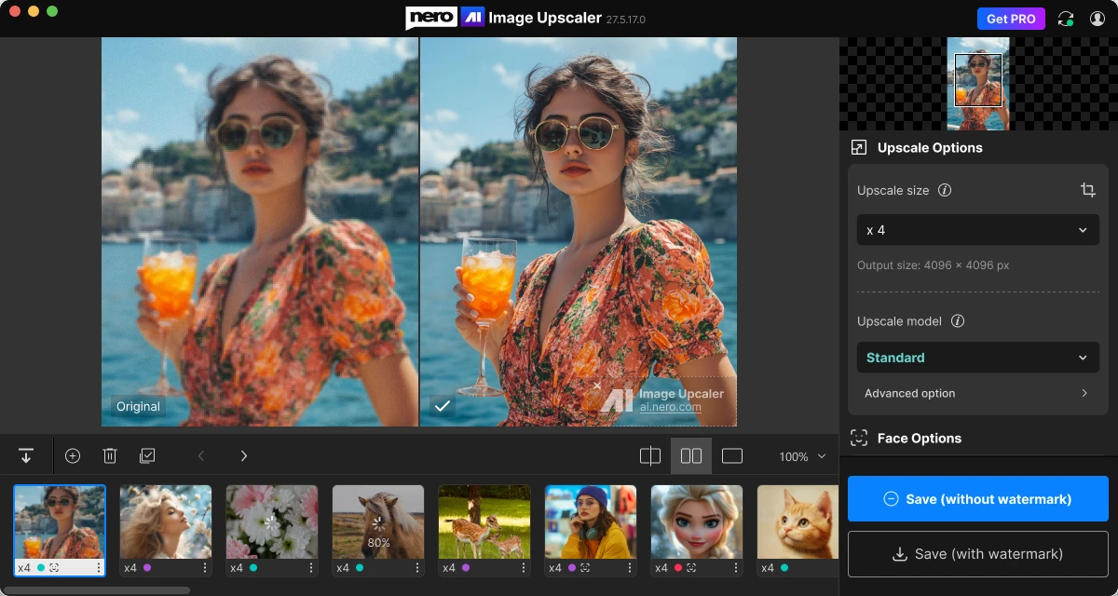Open the x 4 upscale size dropdown
The height and width of the screenshot is (596, 1118).
(x=977, y=230)
